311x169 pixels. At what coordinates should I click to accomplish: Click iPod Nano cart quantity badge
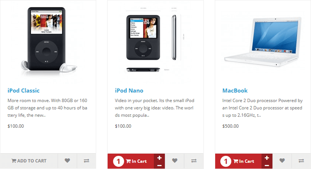[119, 161]
